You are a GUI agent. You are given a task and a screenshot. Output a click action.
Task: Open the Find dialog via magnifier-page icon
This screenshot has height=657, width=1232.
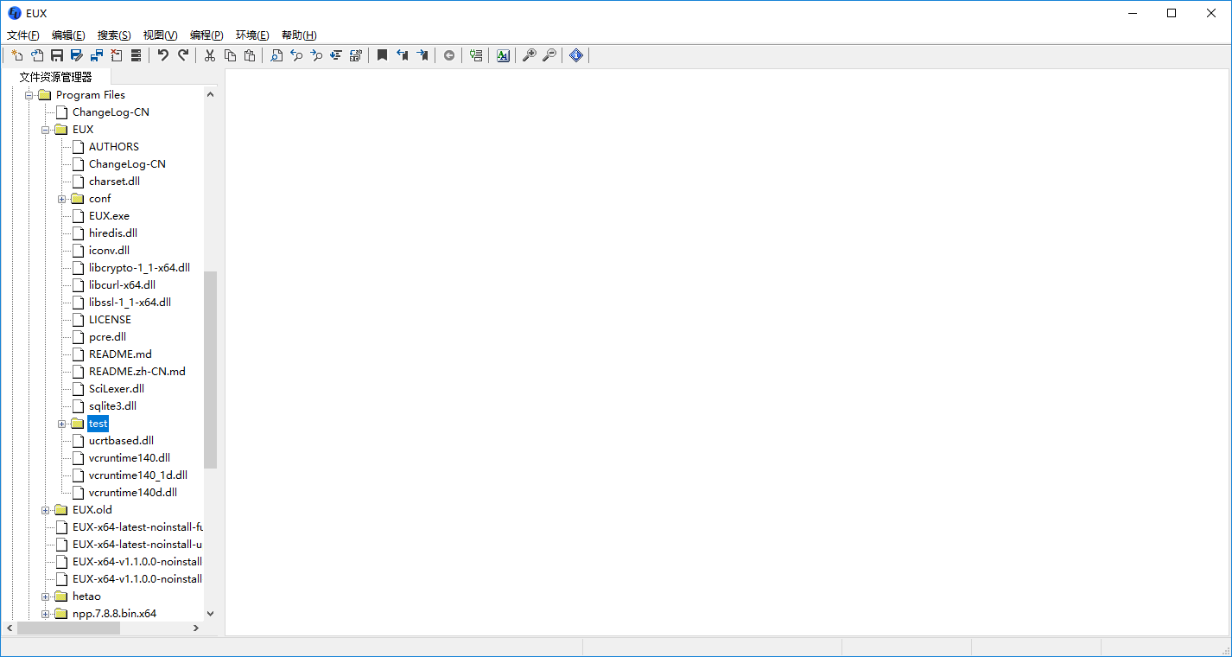tap(276, 55)
